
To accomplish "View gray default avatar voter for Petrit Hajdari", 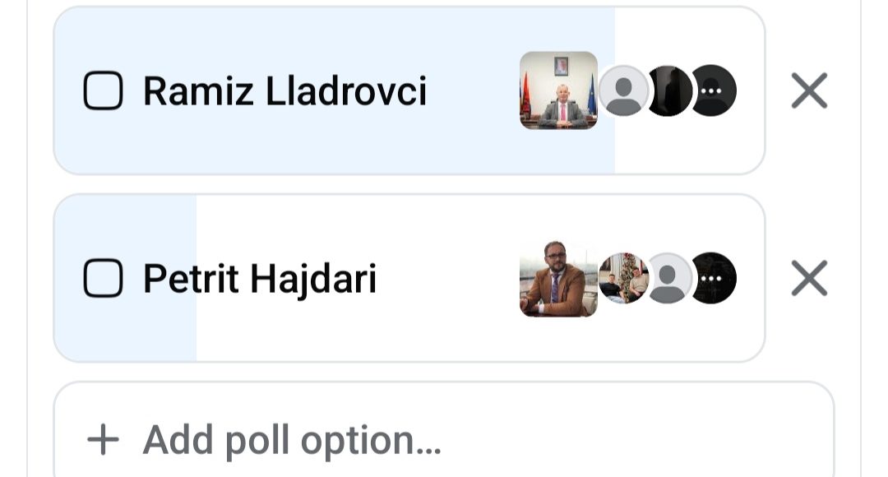I will pyautogui.click(x=668, y=278).
